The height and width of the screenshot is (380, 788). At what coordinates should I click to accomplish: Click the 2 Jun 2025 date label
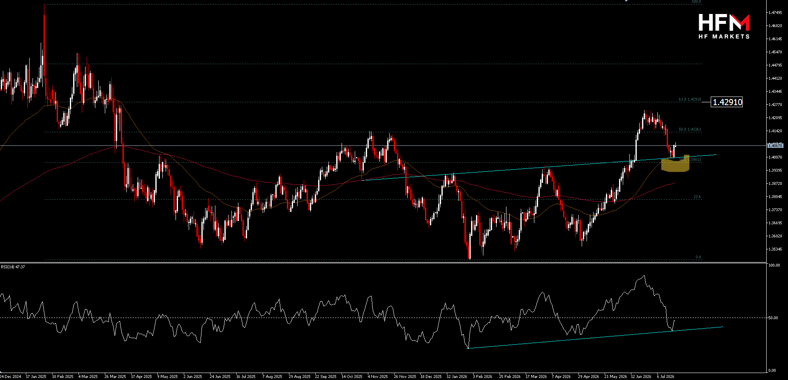[x=193, y=377]
